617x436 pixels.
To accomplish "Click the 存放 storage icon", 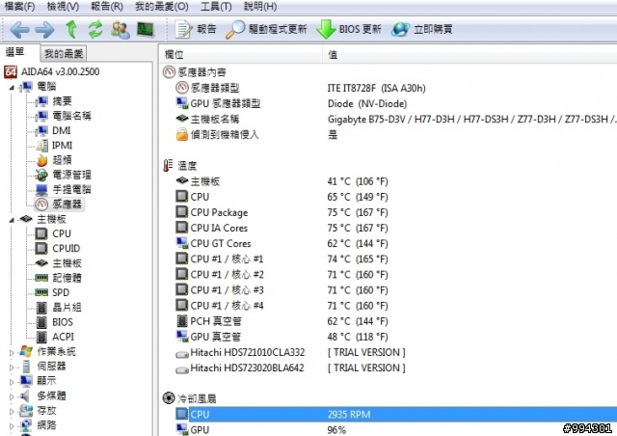I will point(26,410).
